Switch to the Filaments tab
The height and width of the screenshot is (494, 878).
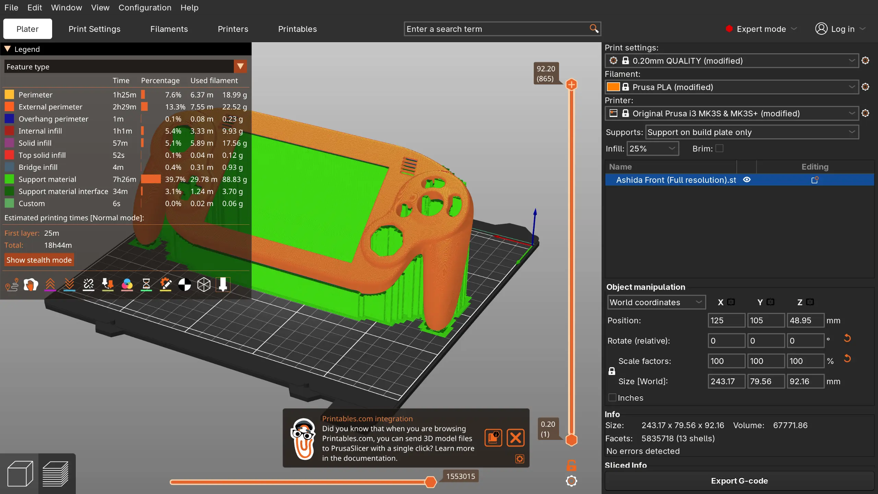[169, 29]
